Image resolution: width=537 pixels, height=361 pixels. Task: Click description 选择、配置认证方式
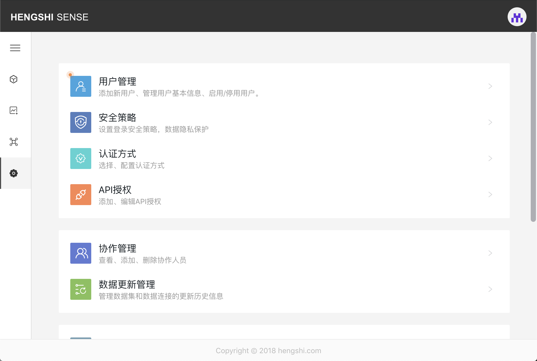pos(132,165)
